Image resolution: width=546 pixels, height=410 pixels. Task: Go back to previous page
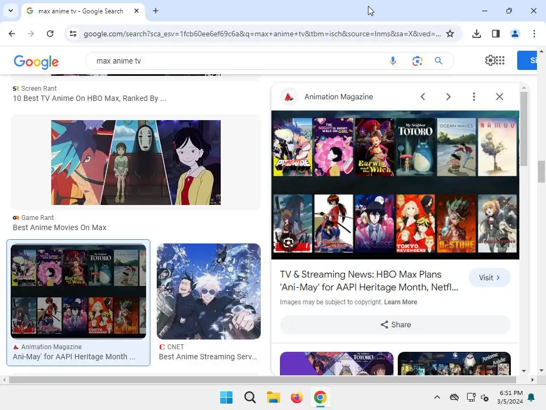click(x=12, y=34)
